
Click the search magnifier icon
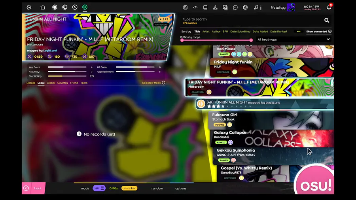pyautogui.click(x=327, y=21)
